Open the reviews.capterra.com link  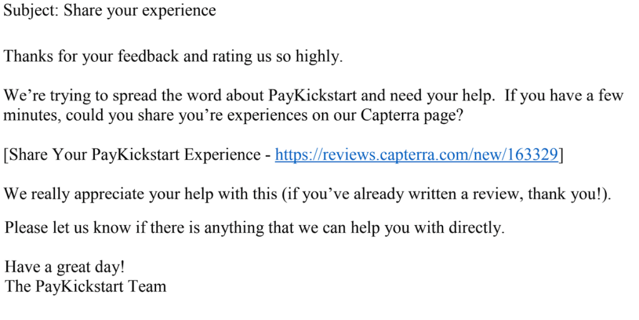pyautogui.click(x=416, y=155)
